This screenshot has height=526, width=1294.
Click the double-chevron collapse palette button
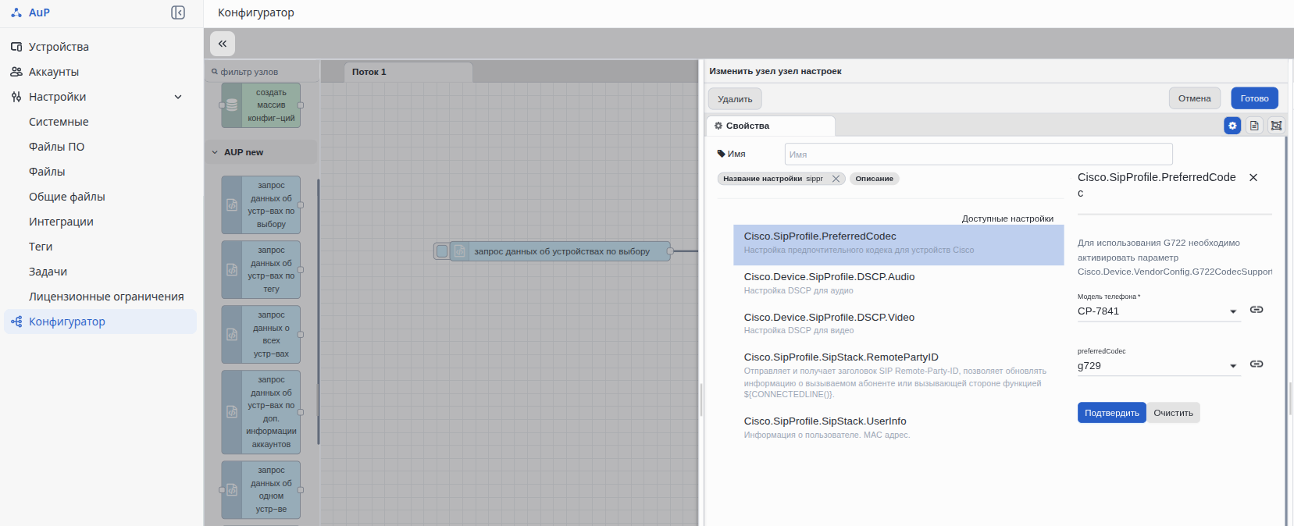pyautogui.click(x=223, y=44)
